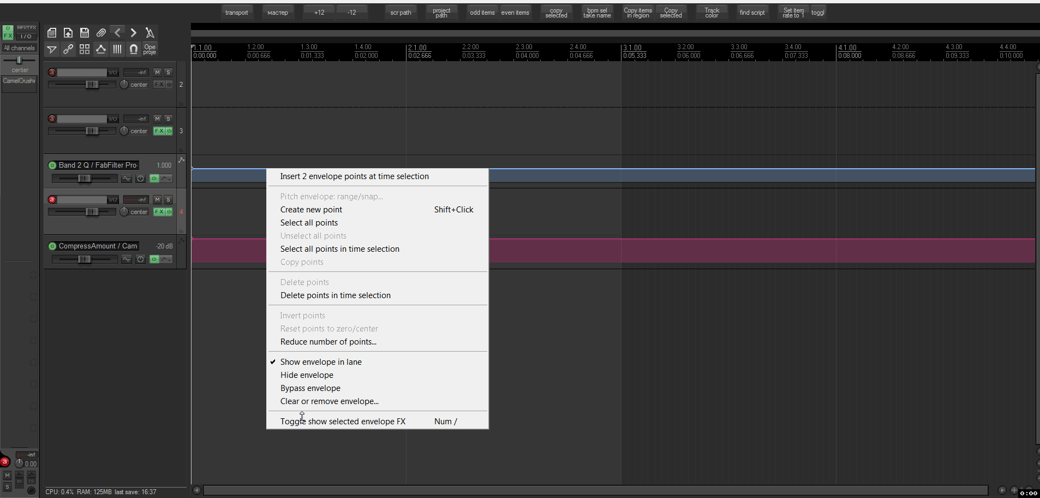
Task: Click the 'find script' toolbar button
Action: click(x=752, y=13)
